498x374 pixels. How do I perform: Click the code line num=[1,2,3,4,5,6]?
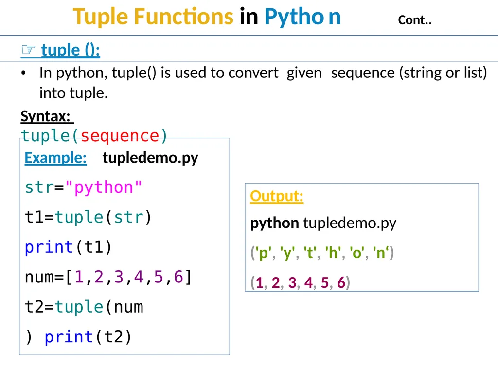tap(108, 277)
